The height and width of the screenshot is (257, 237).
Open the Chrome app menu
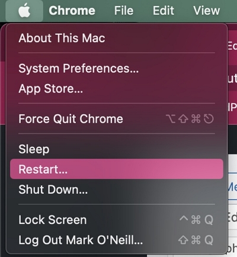point(72,11)
